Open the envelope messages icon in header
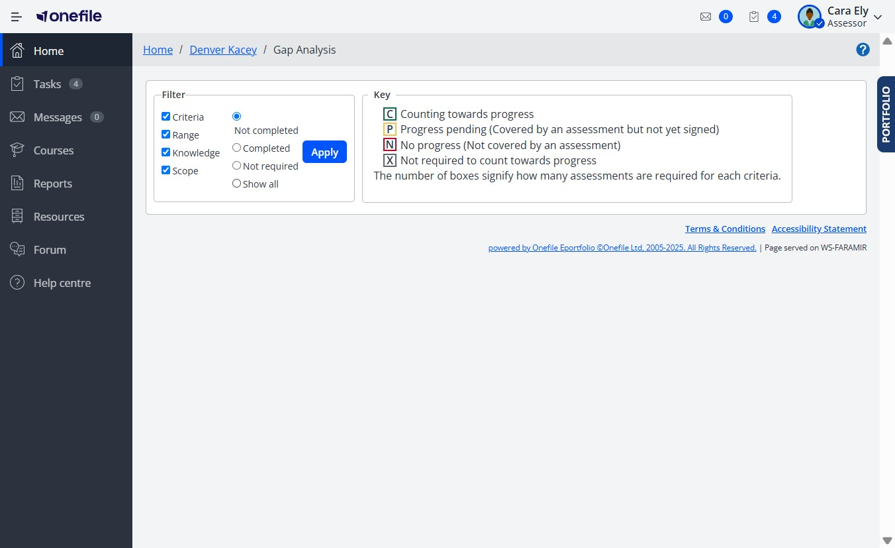 click(706, 17)
